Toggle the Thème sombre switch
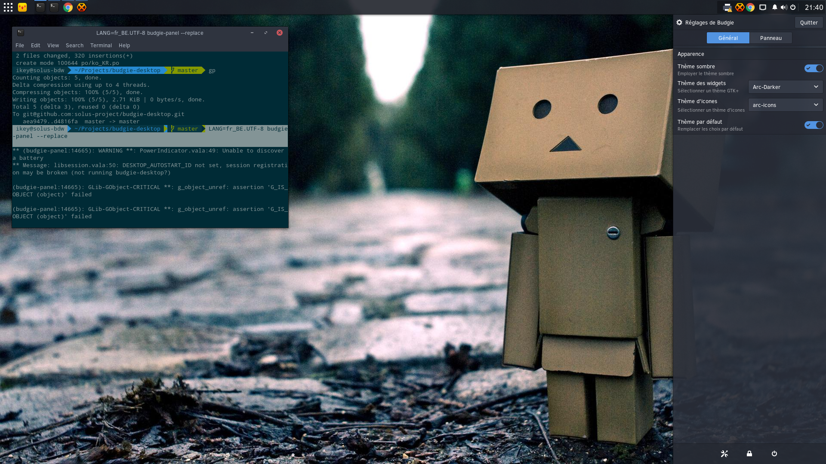This screenshot has width=826, height=464. (x=814, y=68)
